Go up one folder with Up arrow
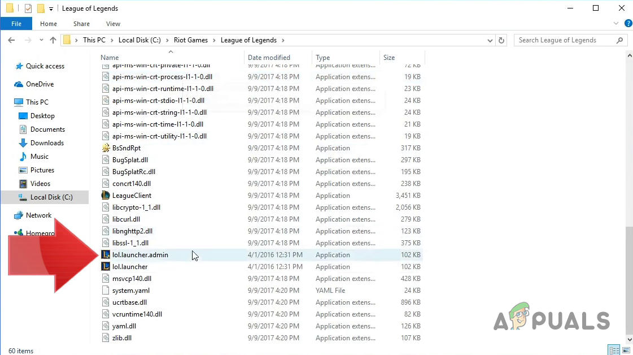This screenshot has width=633, height=355. (53, 40)
